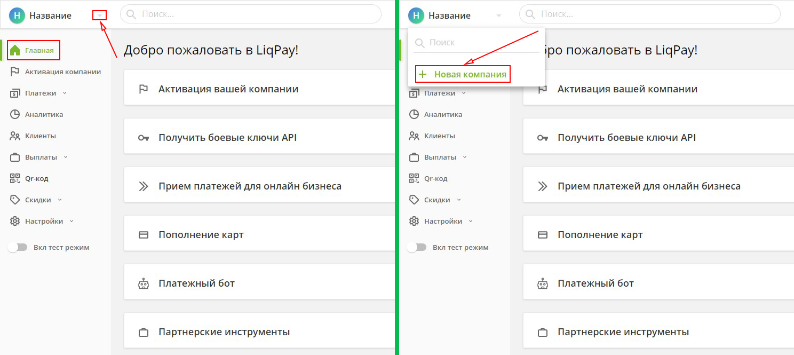Click Поиск field inside the company dropdown
This screenshot has width=794, height=355.
476,42
